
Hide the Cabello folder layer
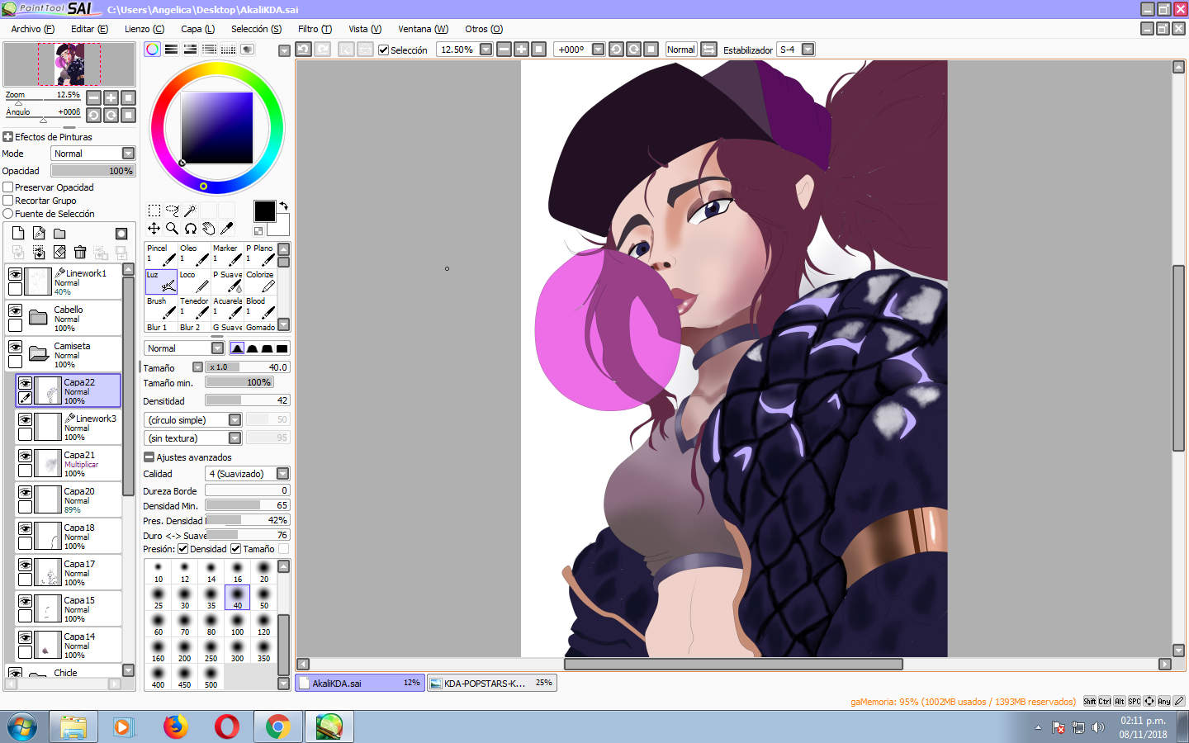pos(15,310)
